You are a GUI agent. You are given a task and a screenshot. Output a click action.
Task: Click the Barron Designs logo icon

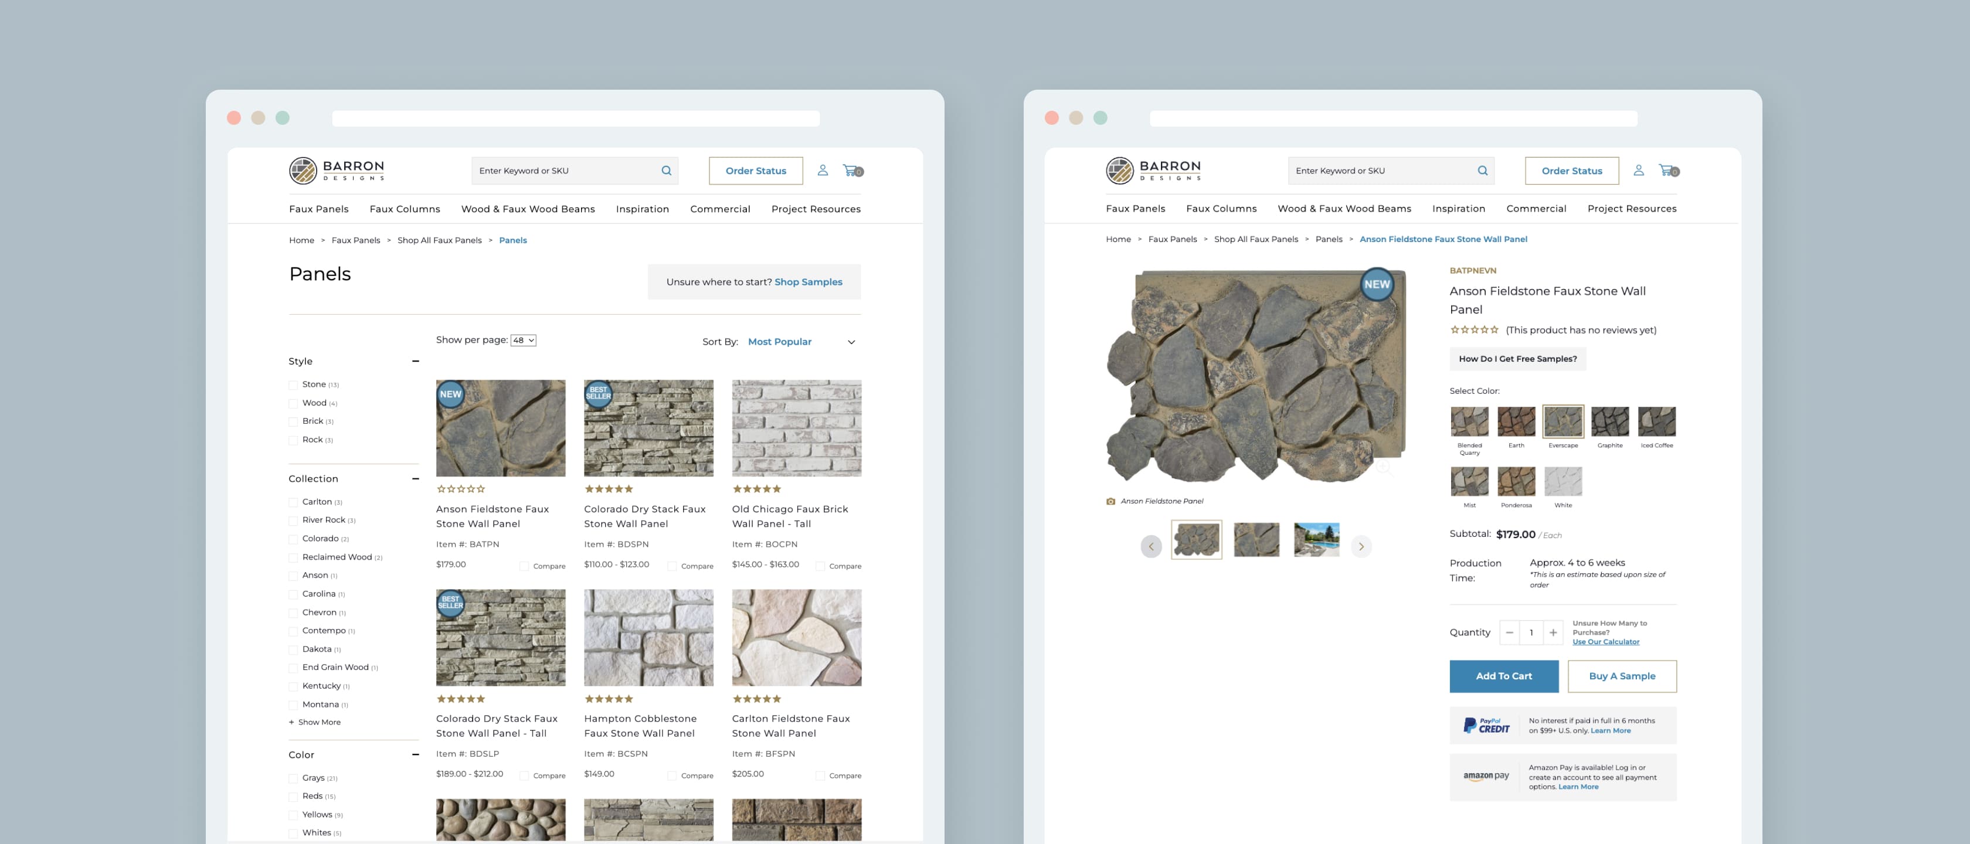click(299, 169)
